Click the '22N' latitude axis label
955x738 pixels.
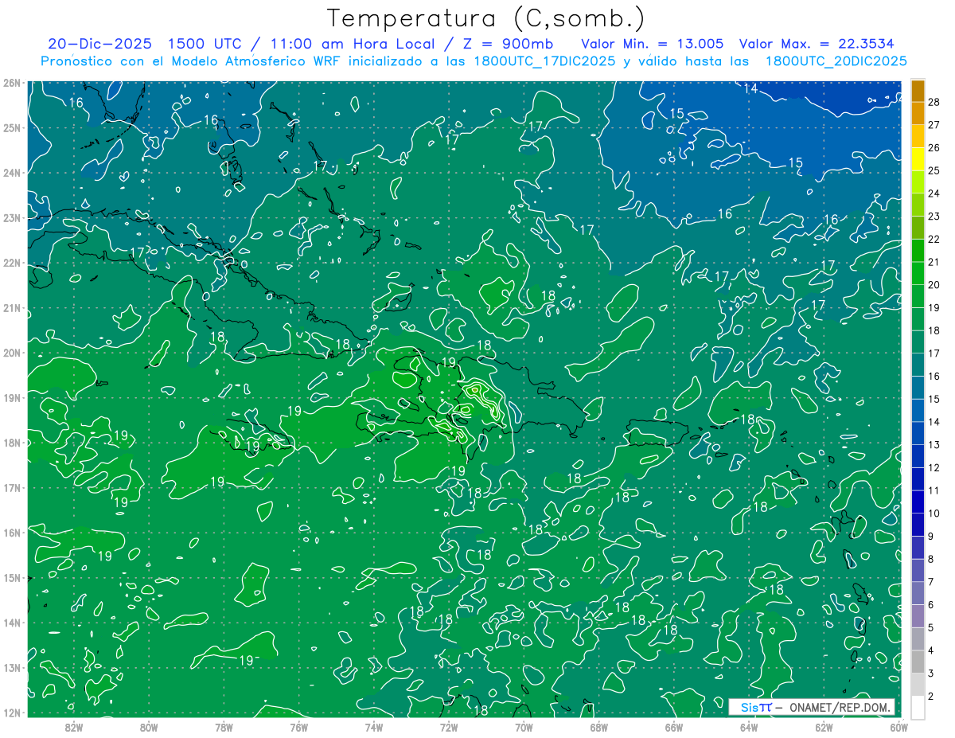(x=12, y=263)
